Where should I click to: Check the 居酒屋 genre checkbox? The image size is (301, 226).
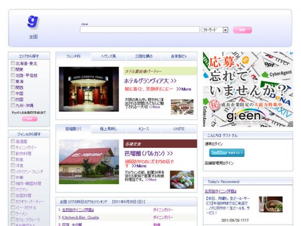pos(13,141)
